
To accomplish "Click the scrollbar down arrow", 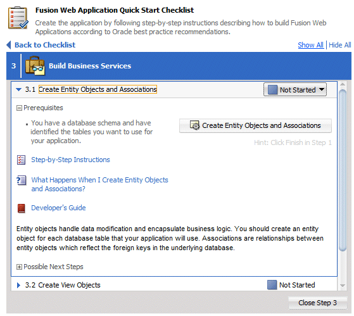I will pos(343,286).
